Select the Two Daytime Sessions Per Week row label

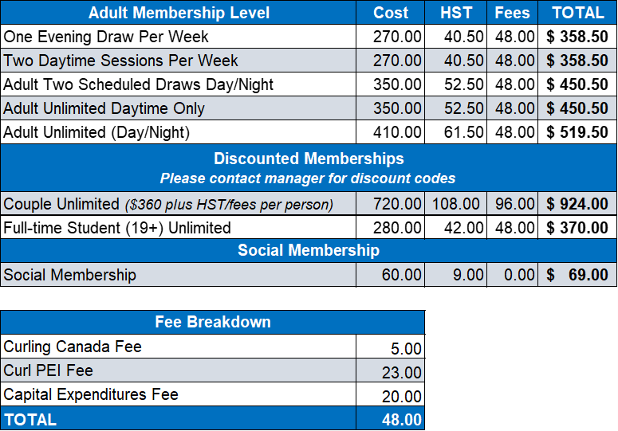[x=120, y=61]
